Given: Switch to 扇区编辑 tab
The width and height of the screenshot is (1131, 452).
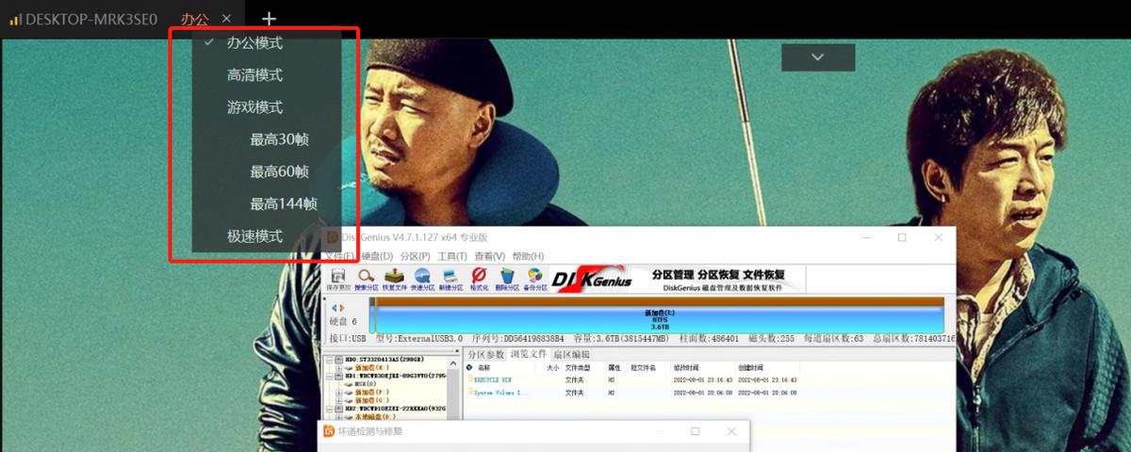Looking at the screenshot, I should pos(571,354).
